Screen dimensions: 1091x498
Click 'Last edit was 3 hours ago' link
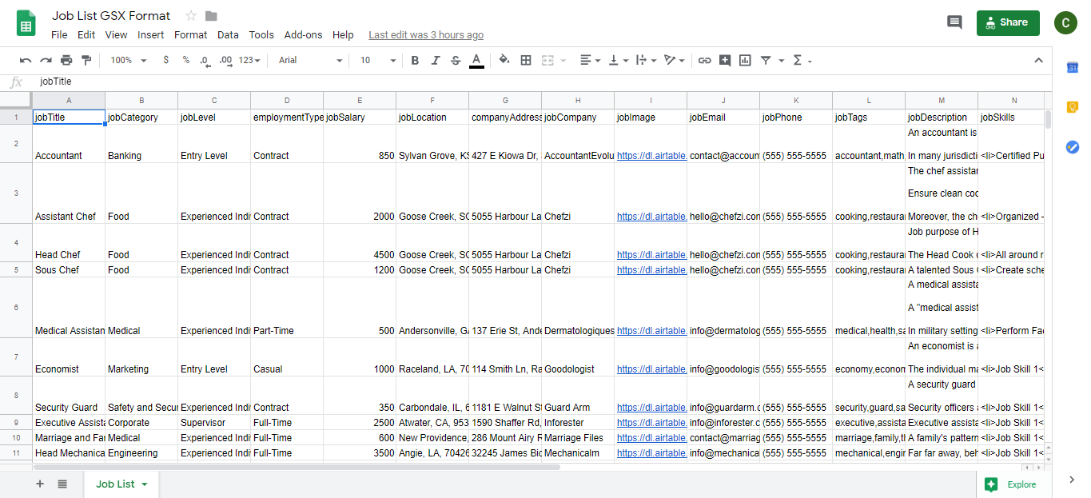pyautogui.click(x=426, y=34)
